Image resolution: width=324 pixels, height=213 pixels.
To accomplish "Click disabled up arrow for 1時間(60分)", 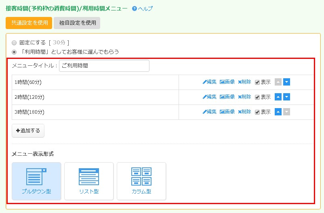I will (x=278, y=82).
